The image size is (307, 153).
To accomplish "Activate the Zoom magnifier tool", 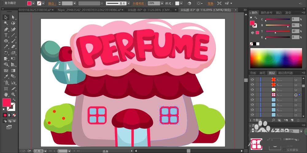I will (x=13, y=94).
